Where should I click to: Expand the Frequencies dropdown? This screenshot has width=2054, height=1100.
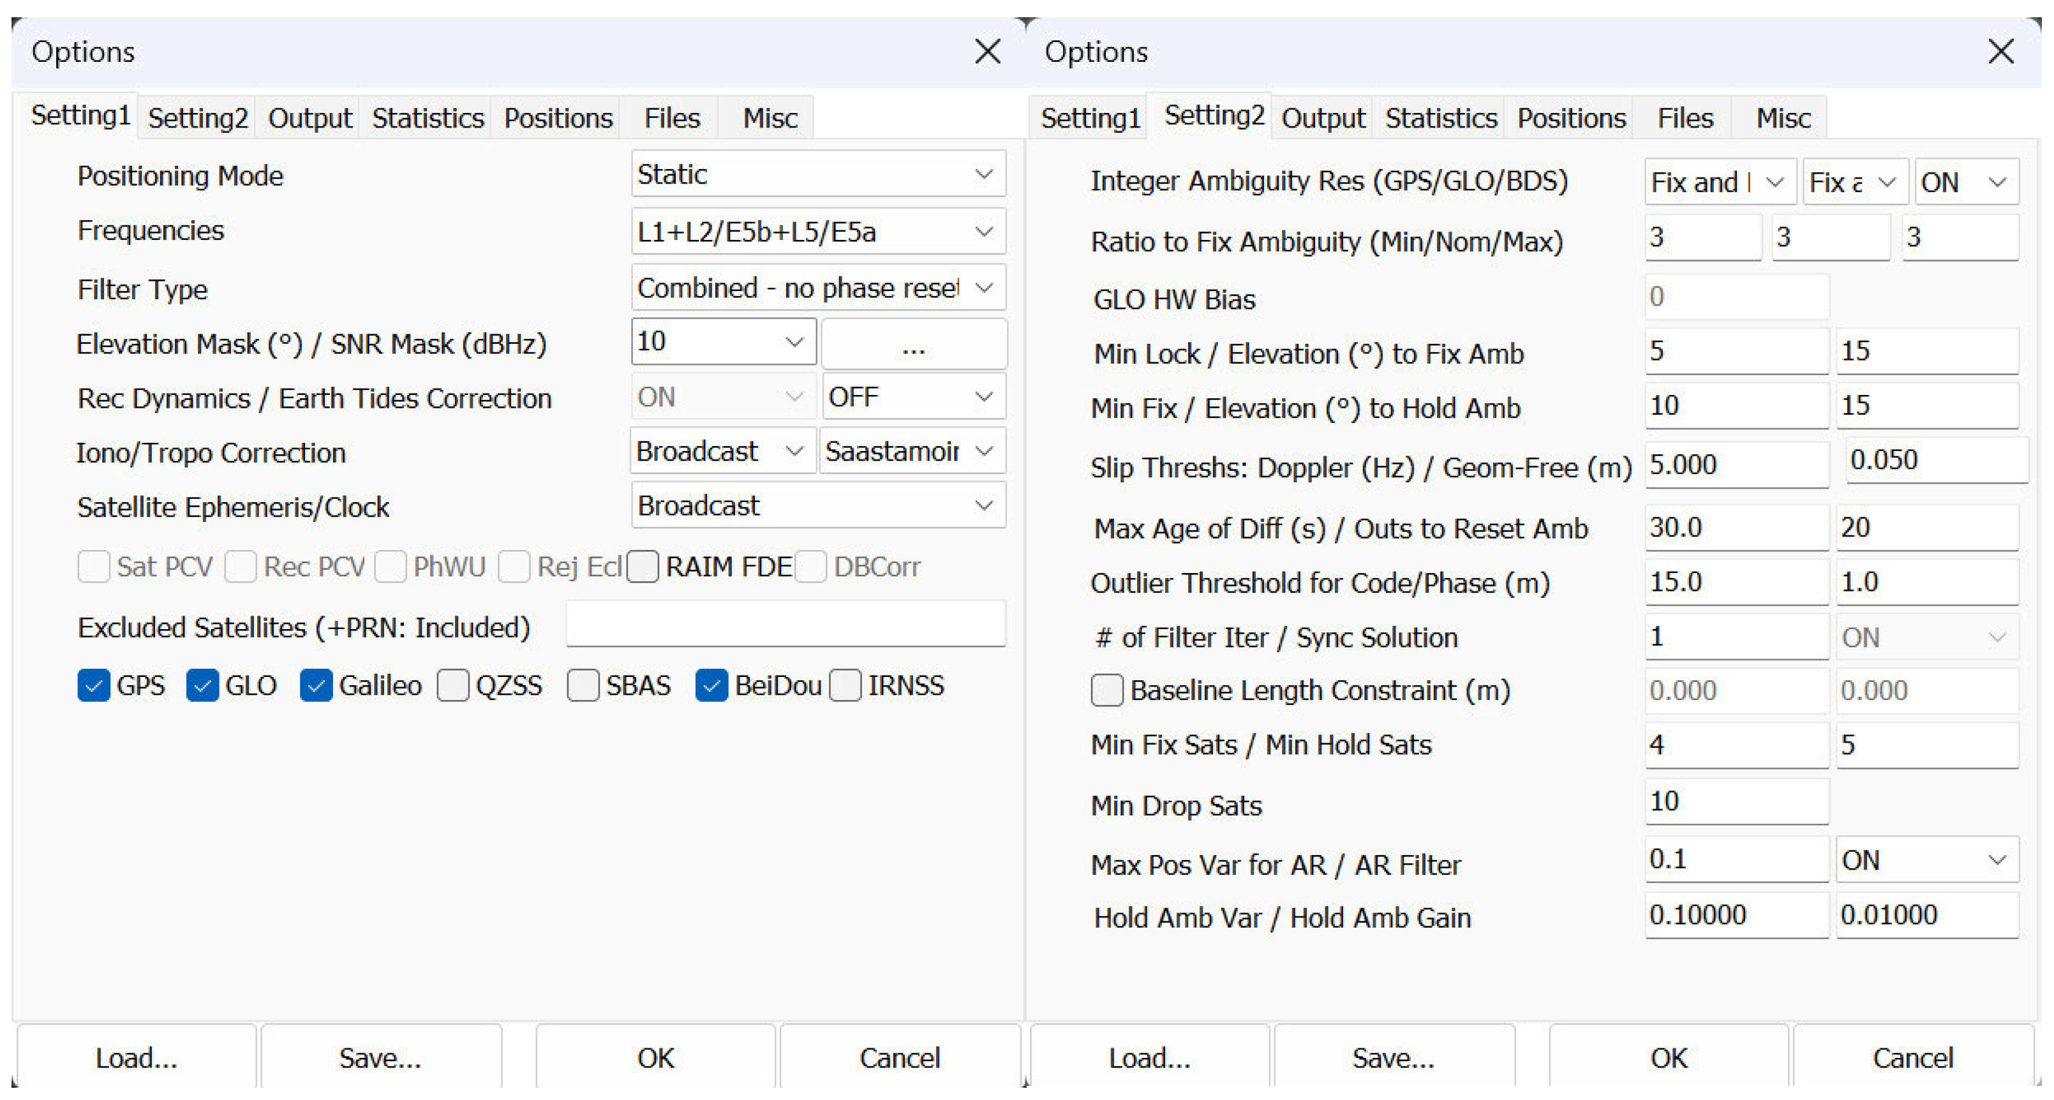point(817,232)
